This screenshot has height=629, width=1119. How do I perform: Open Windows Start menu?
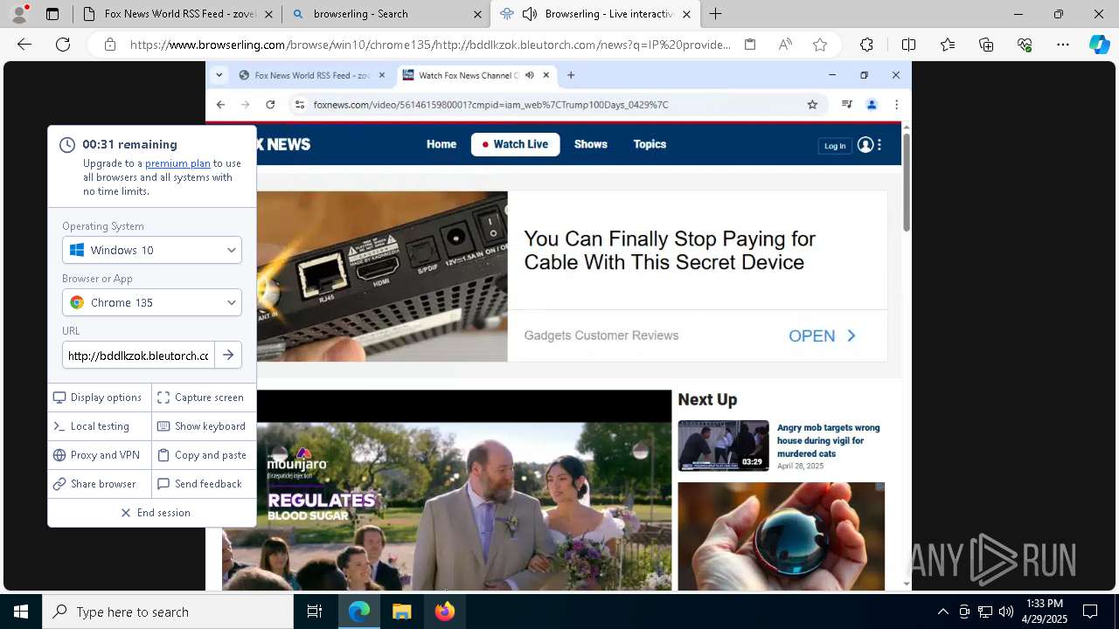(x=21, y=612)
